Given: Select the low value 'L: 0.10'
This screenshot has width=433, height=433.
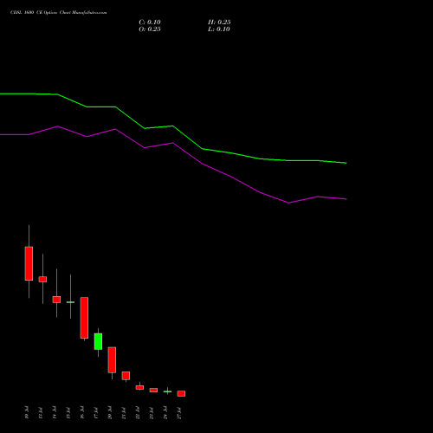Looking at the screenshot, I should [219, 29].
